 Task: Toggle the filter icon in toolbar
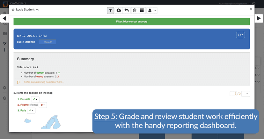coord(110,10)
